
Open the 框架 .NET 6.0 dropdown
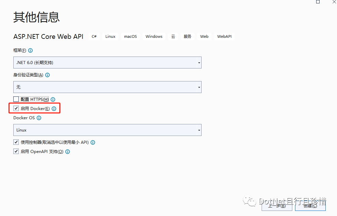click(107, 62)
